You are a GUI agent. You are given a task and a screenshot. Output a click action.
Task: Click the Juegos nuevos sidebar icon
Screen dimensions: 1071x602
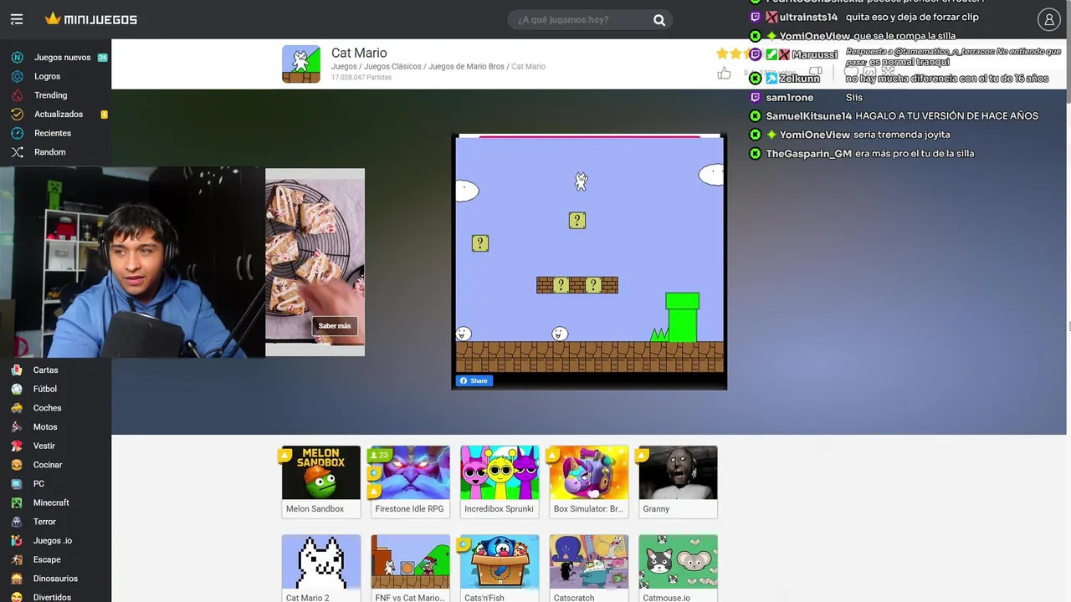pyautogui.click(x=17, y=58)
